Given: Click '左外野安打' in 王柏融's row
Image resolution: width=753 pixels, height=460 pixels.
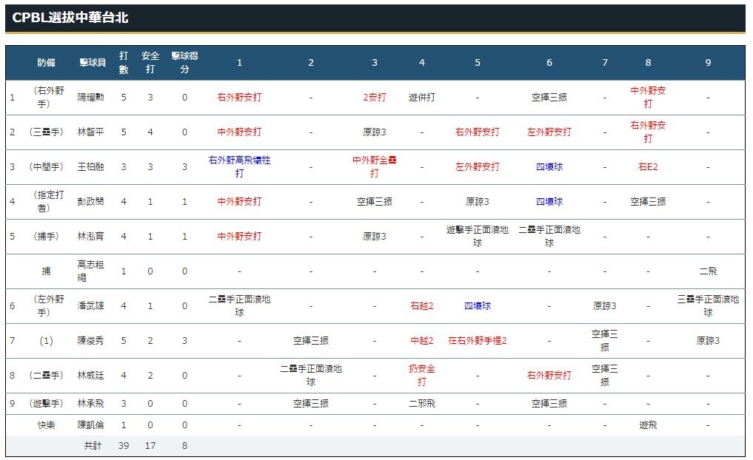Looking at the screenshot, I should (478, 167).
